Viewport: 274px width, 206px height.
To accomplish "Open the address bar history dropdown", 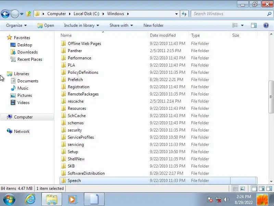I will pos(176,14).
